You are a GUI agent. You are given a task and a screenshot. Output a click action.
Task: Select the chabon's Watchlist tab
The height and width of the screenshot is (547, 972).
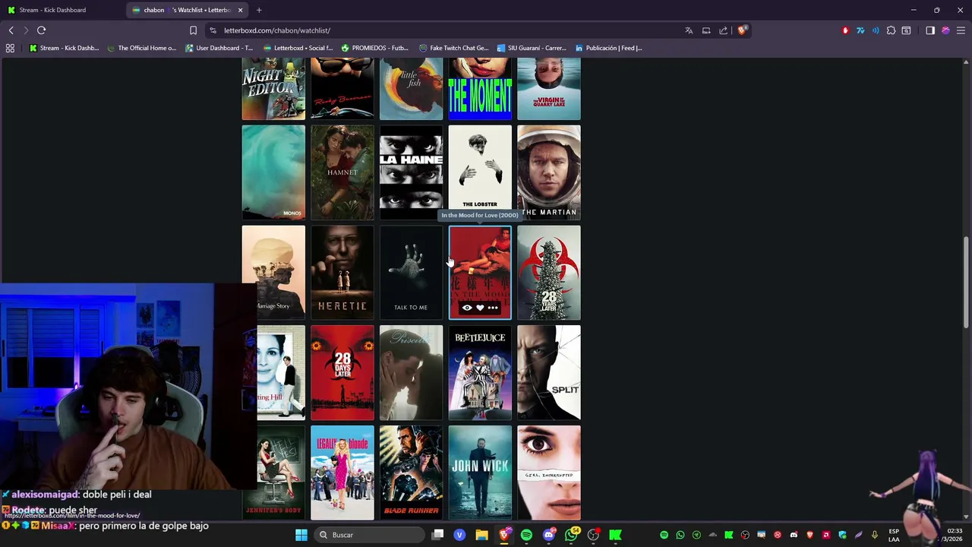(x=187, y=10)
